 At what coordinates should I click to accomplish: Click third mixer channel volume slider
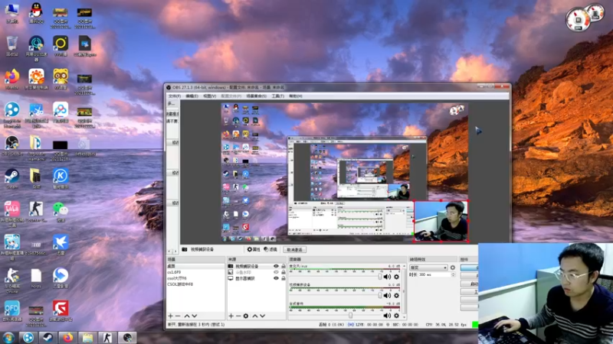[x=335, y=315]
